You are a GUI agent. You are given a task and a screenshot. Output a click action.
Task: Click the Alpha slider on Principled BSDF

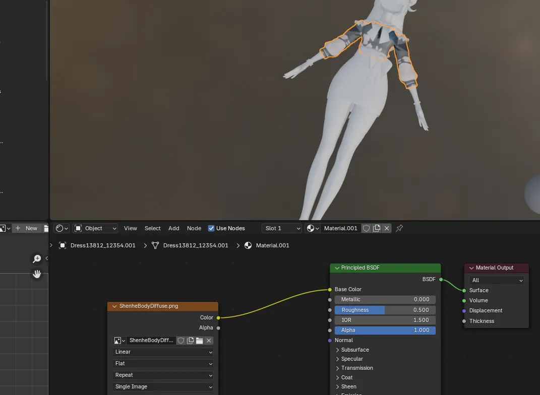385,331
